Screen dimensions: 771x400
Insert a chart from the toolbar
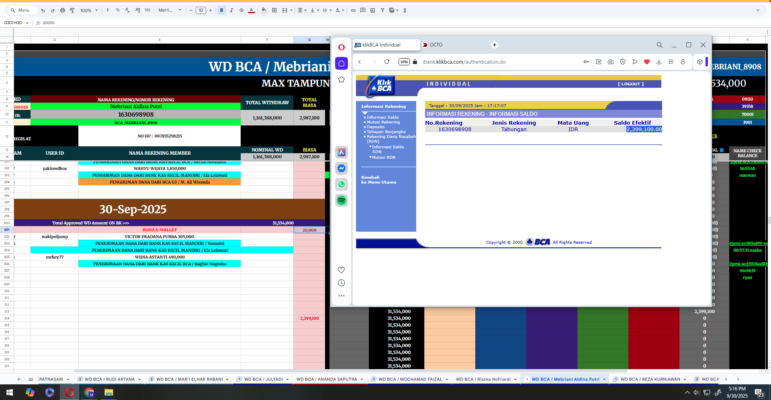(373, 10)
